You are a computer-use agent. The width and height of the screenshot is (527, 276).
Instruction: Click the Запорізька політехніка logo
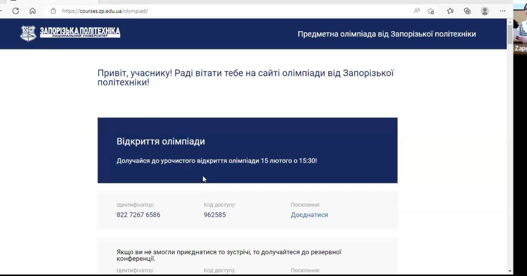pos(70,33)
